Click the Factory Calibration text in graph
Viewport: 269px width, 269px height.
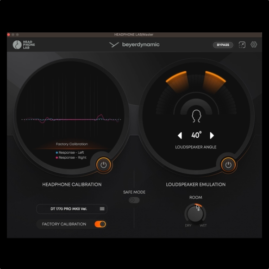click(x=72, y=144)
